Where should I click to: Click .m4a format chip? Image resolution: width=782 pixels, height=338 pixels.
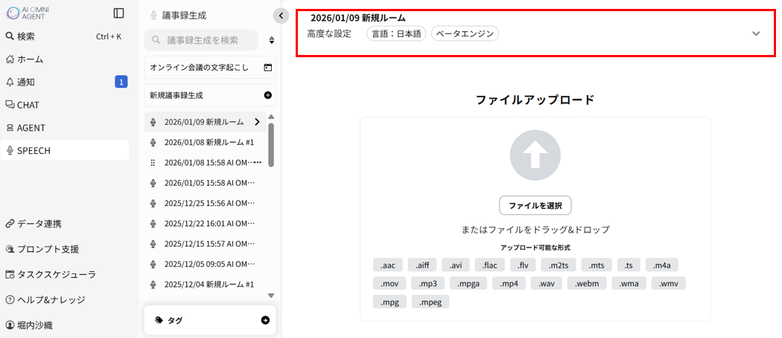pyautogui.click(x=662, y=265)
